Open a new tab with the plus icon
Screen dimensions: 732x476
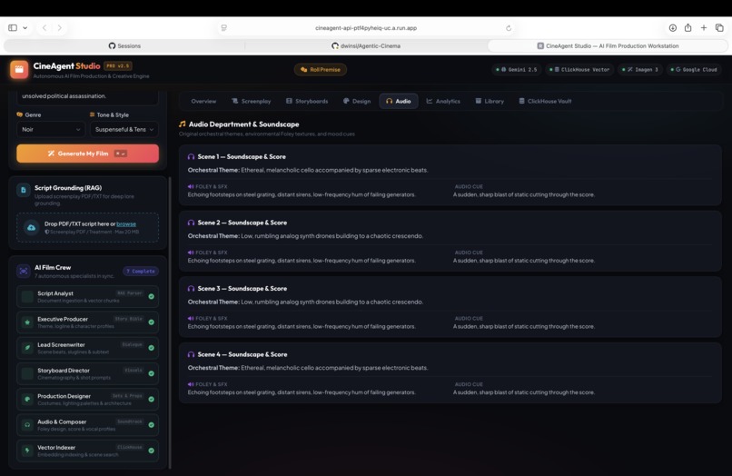click(704, 28)
